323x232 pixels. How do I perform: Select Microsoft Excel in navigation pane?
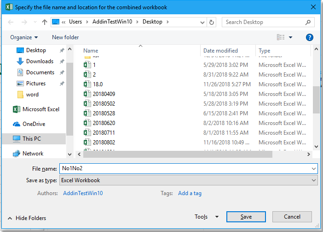[41, 109]
